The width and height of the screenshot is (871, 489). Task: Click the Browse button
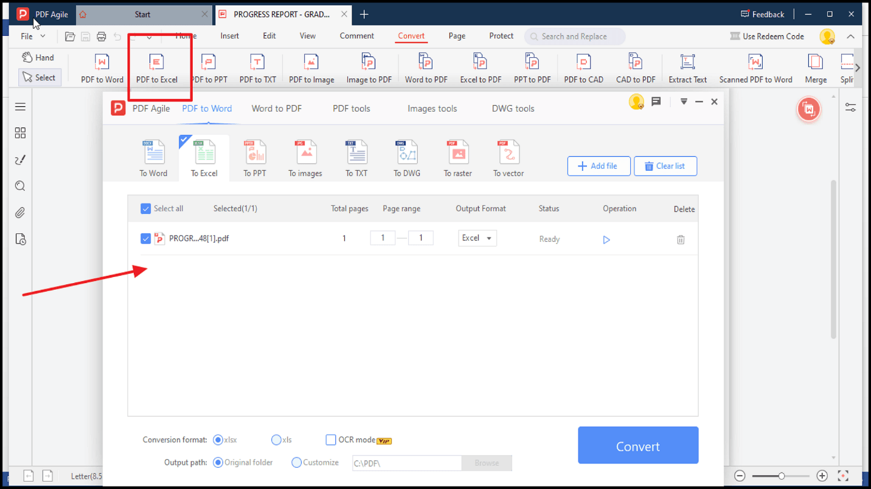(487, 463)
